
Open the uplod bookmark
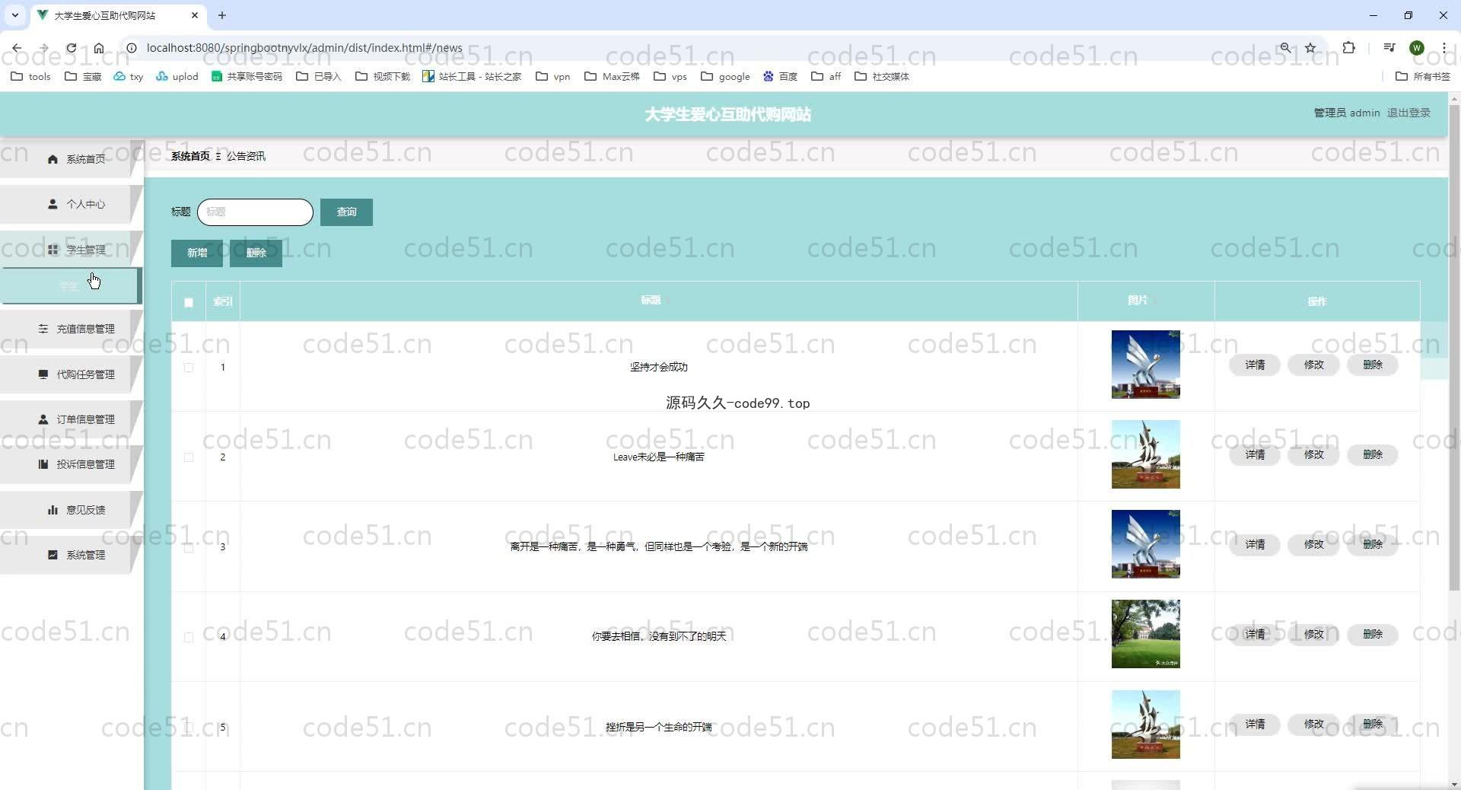tap(177, 76)
